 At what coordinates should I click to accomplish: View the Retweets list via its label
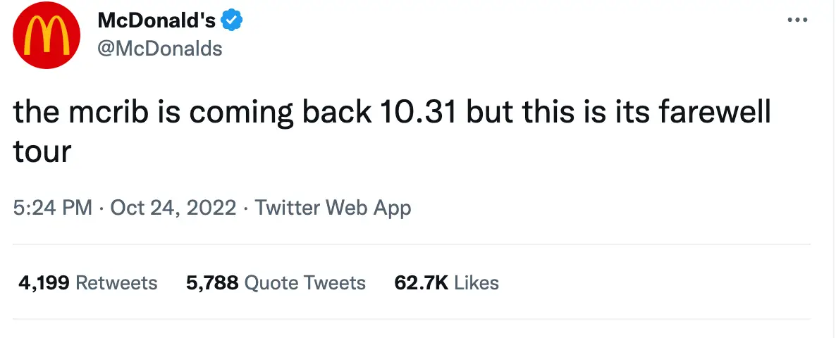116,283
